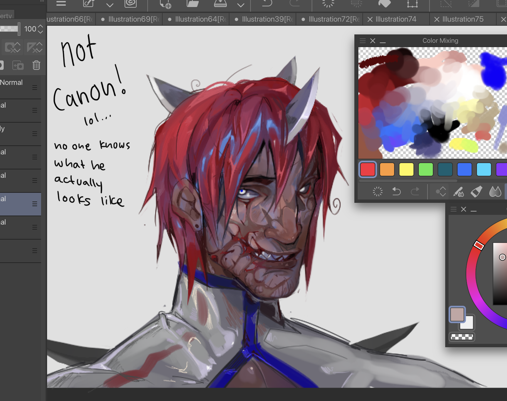Click the Undo arrow in top toolbar
Viewport: 507px width, 401px height.
click(x=267, y=3)
